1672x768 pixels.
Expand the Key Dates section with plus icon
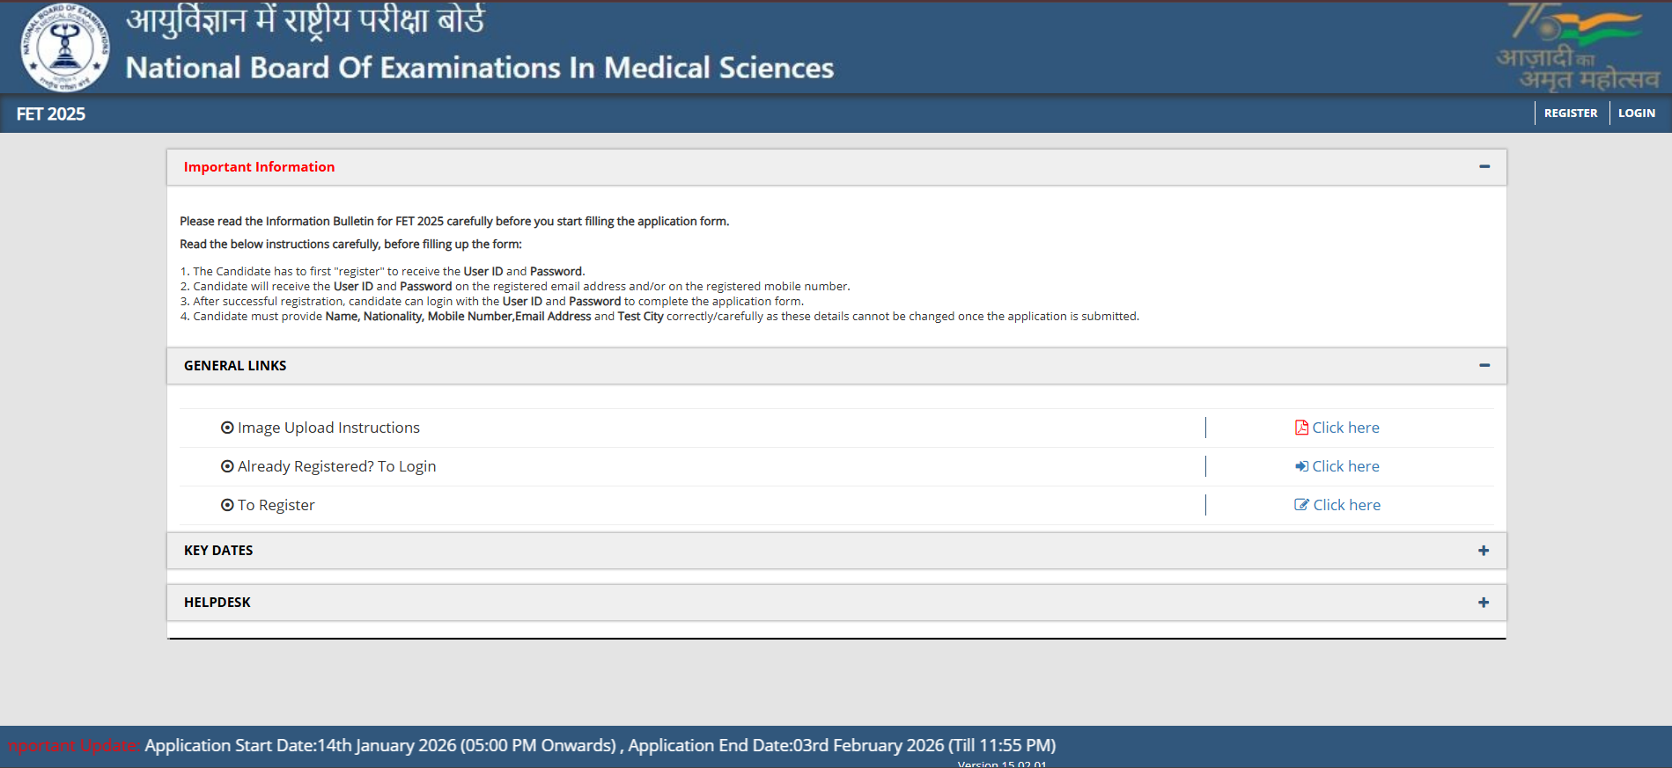(1484, 551)
